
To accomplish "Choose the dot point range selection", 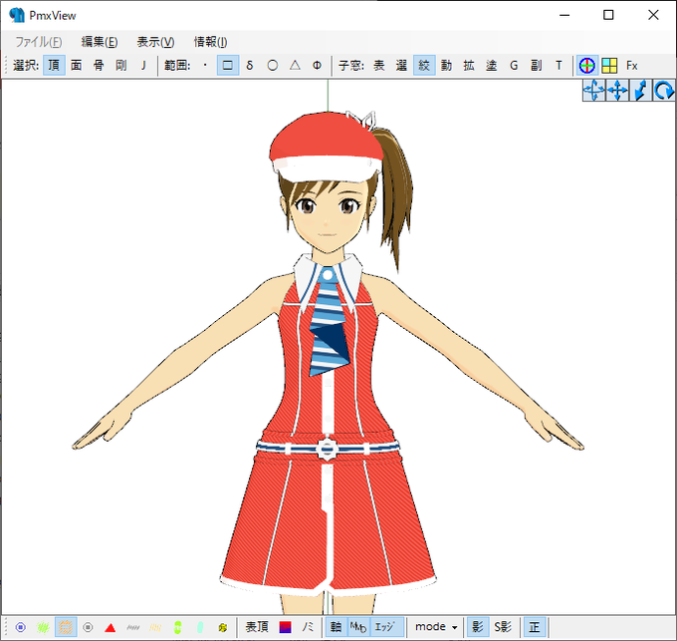I will [x=205, y=65].
